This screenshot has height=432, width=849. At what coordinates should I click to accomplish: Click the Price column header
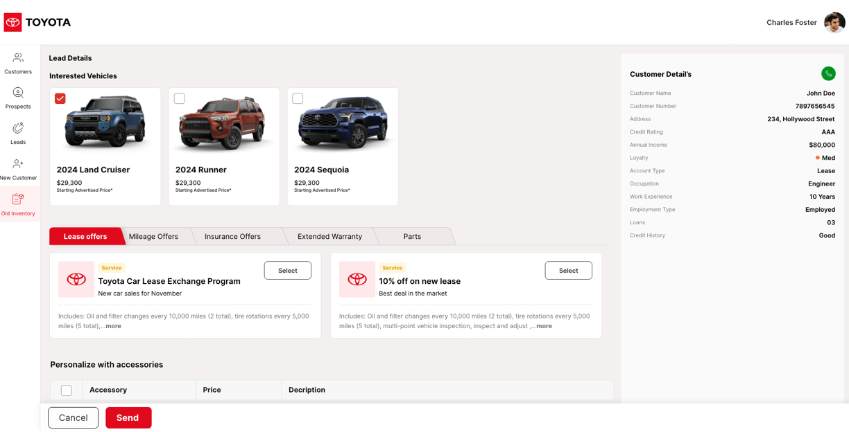[212, 390]
